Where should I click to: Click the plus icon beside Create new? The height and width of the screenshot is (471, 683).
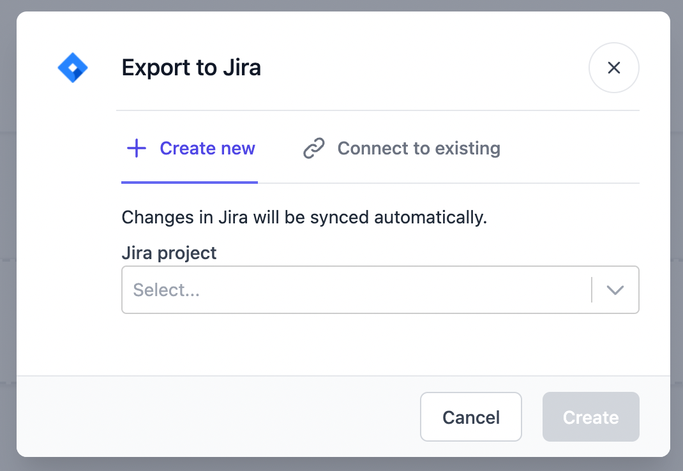pyautogui.click(x=137, y=149)
